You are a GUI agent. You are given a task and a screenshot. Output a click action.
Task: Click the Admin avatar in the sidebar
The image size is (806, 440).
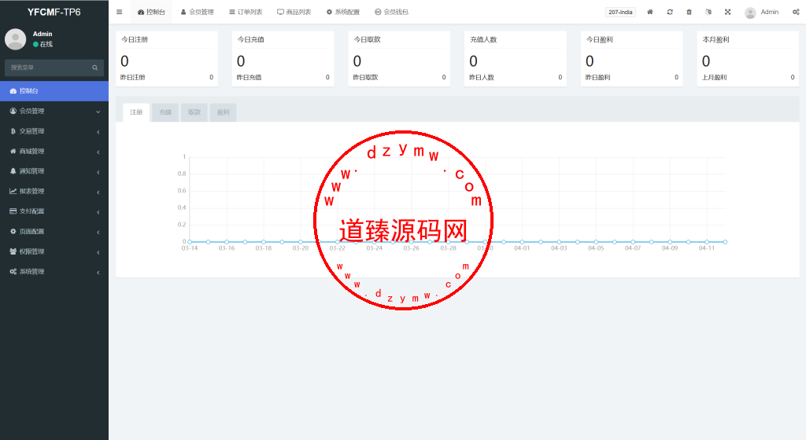pyautogui.click(x=16, y=39)
